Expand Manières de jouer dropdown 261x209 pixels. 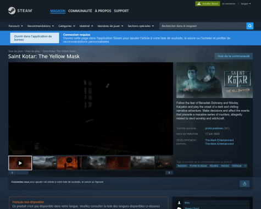coord(110,26)
